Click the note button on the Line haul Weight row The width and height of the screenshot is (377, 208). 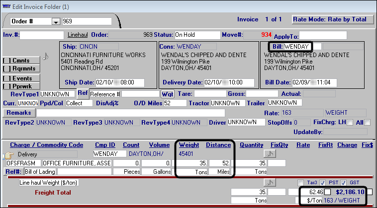point(270,183)
